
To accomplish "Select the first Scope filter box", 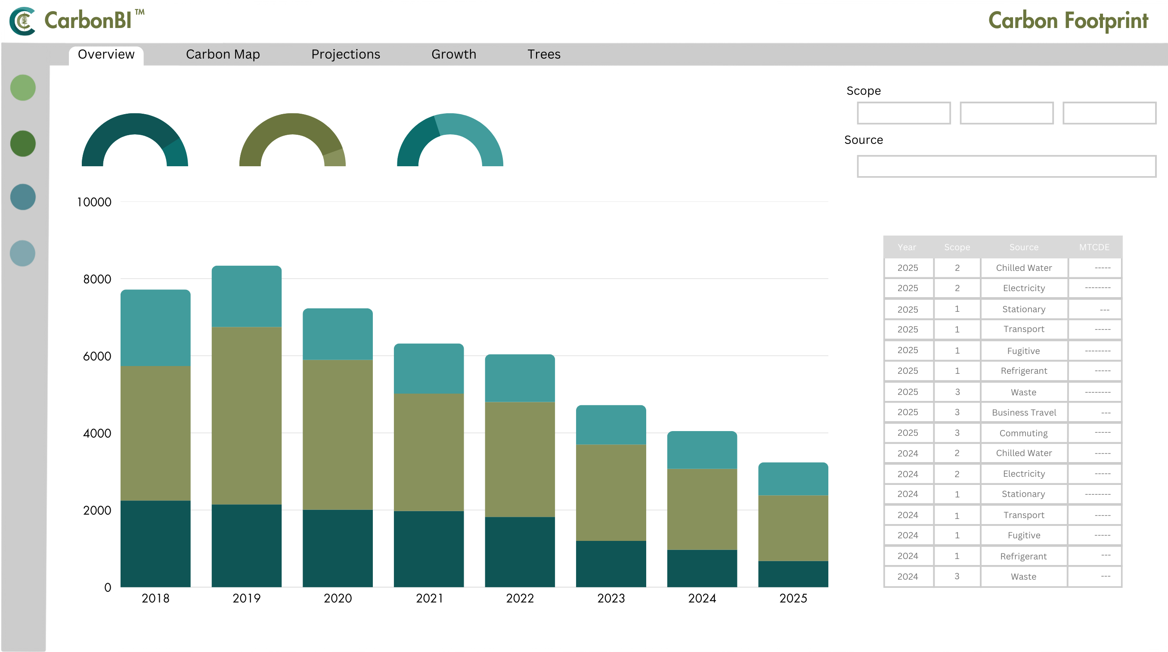I will pos(904,113).
